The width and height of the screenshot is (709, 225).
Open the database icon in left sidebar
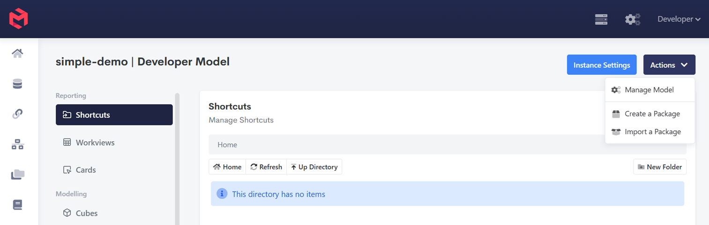pos(17,84)
